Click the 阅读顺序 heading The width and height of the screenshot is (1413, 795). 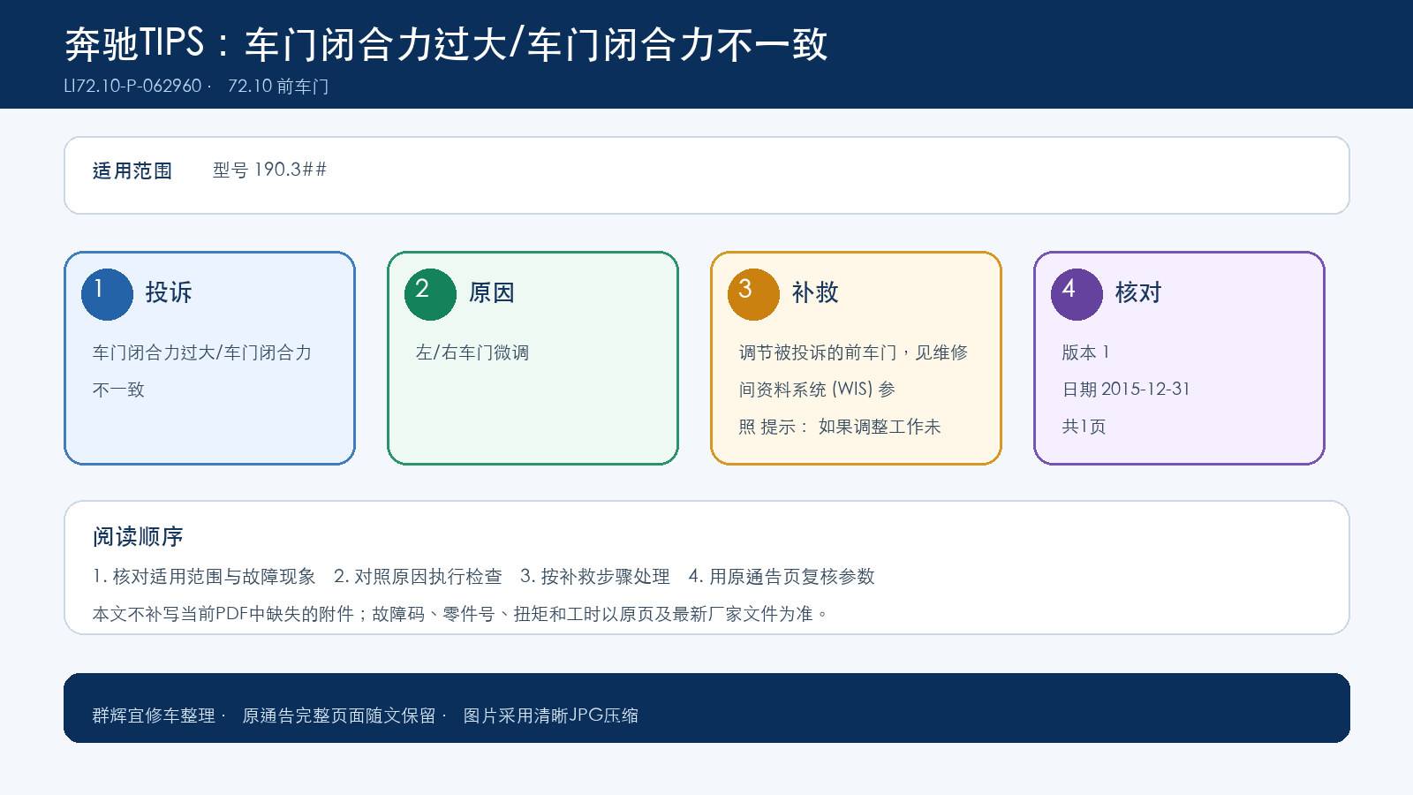pos(138,537)
